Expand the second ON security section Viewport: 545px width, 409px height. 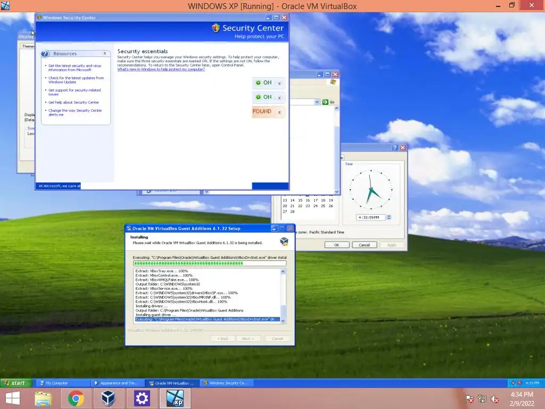pyautogui.click(x=279, y=98)
